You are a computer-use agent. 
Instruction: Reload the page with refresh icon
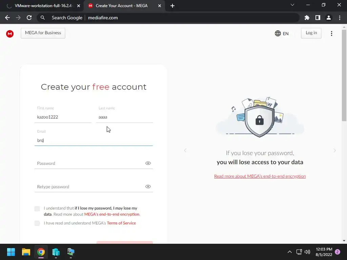pos(29,18)
